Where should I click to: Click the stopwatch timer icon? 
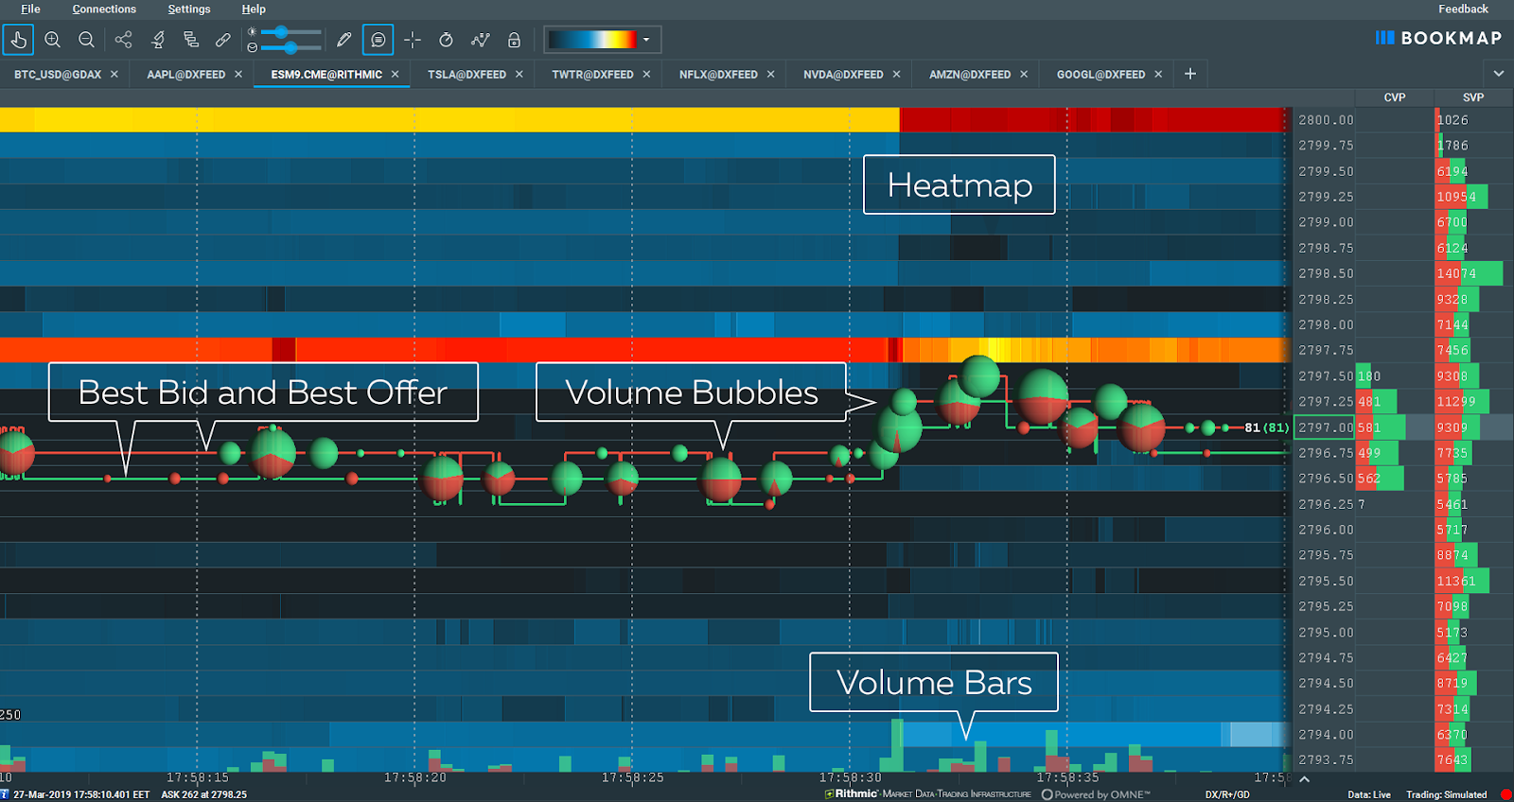click(446, 40)
